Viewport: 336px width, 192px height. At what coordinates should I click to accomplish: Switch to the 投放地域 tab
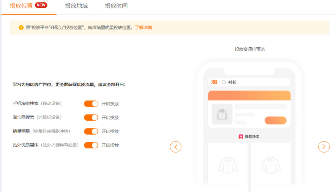pyautogui.click(x=76, y=6)
